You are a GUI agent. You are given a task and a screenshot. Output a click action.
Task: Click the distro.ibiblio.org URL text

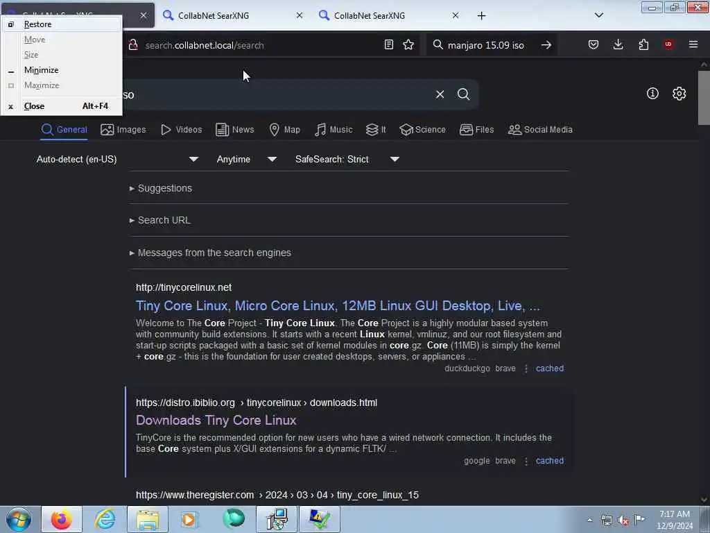tap(257, 403)
